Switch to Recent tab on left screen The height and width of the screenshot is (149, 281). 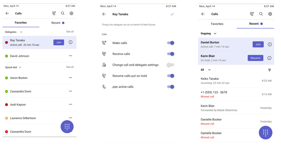click(58, 23)
